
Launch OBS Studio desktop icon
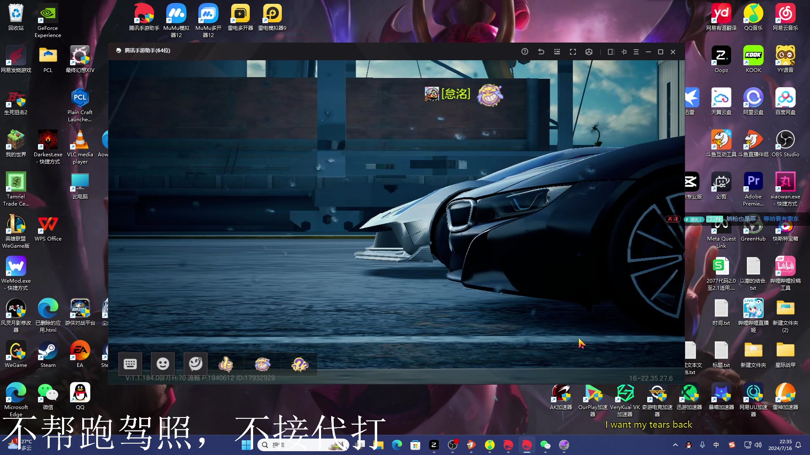786,144
